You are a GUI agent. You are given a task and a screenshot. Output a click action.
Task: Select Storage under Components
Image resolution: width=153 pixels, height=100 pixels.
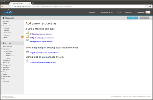[7, 35]
